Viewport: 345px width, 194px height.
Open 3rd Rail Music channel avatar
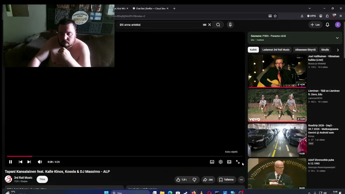tap(8, 179)
